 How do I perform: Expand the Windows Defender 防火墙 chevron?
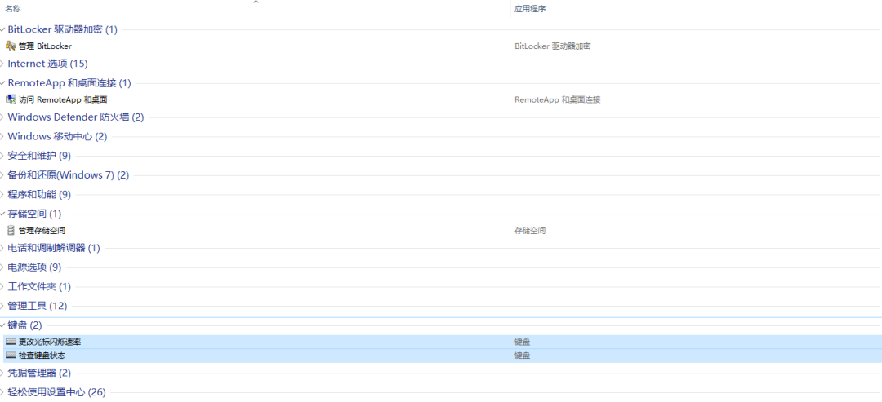click(x=2, y=117)
